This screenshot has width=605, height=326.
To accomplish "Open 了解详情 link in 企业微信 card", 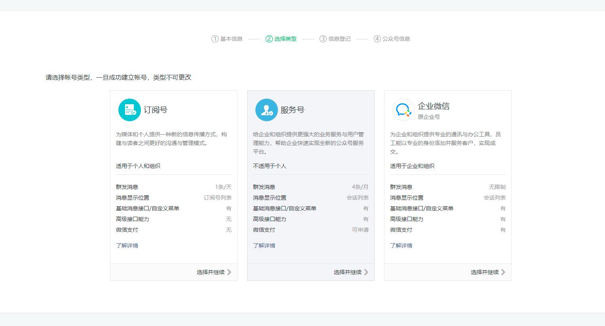I will [401, 246].
